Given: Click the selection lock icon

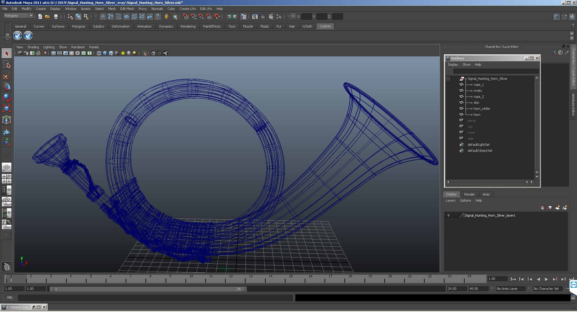Looking at the screenshot, I should [166, 16].
